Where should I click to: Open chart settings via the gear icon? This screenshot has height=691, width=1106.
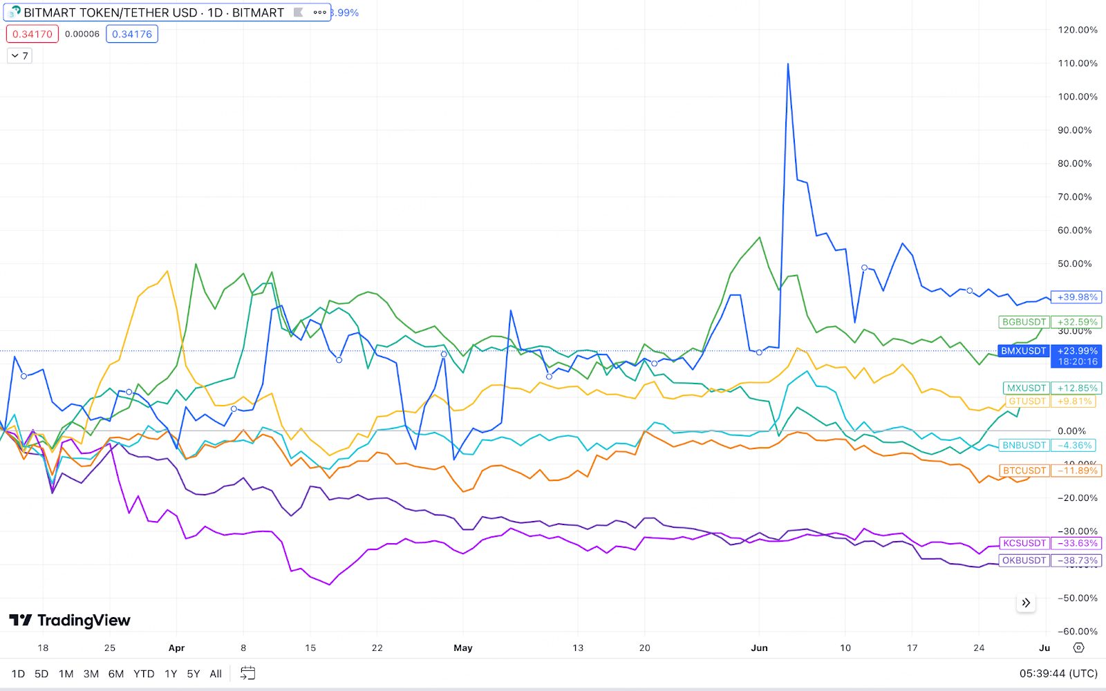[1078, 648]
